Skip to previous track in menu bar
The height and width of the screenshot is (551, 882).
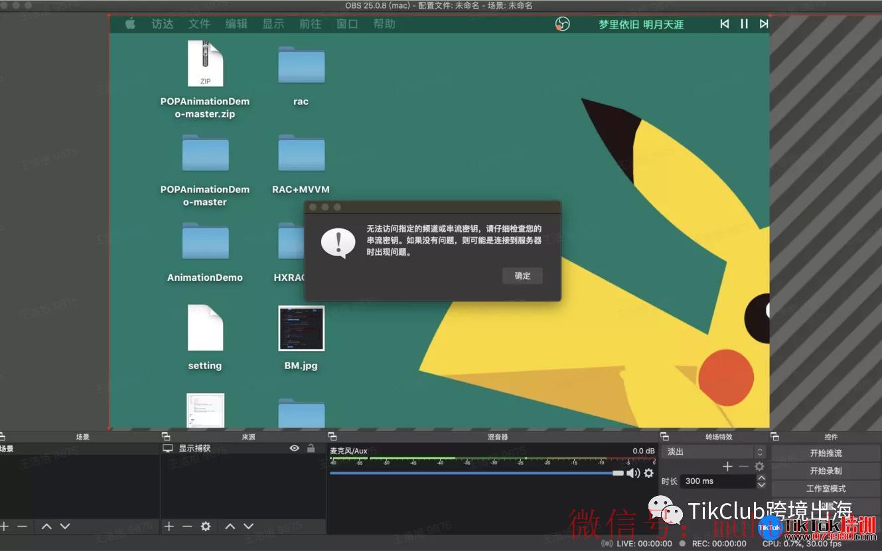coord(725,24)
